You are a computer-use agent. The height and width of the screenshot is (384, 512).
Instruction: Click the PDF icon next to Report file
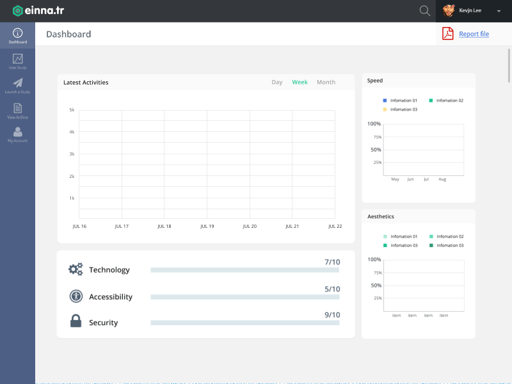coord(447,33)
